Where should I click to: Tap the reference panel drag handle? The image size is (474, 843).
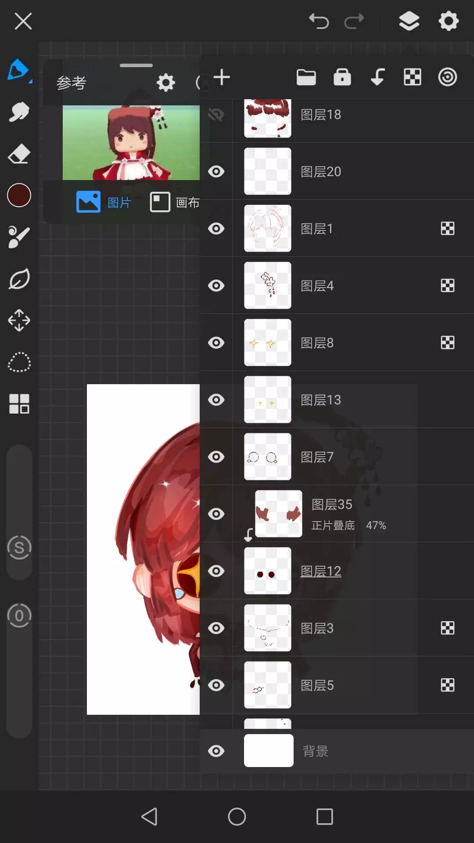point(136,65)
